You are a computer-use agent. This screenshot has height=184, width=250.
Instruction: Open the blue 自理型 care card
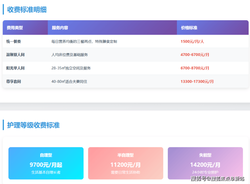pos(46,163)
